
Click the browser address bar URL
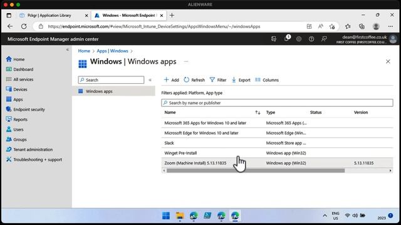coord(154,26)
